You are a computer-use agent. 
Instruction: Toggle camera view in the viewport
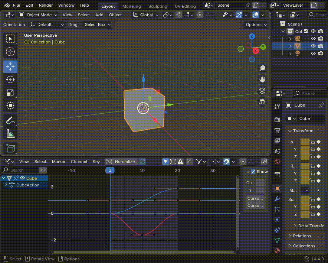tap(262, 91)
